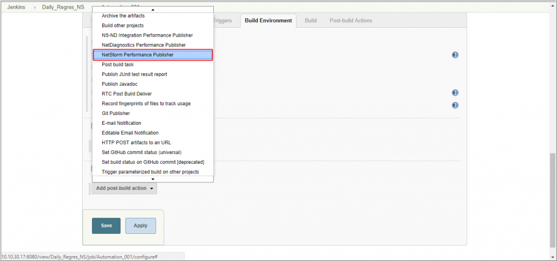Switch to the Build tab
This screenshot has width=557, height=261.
311,21
